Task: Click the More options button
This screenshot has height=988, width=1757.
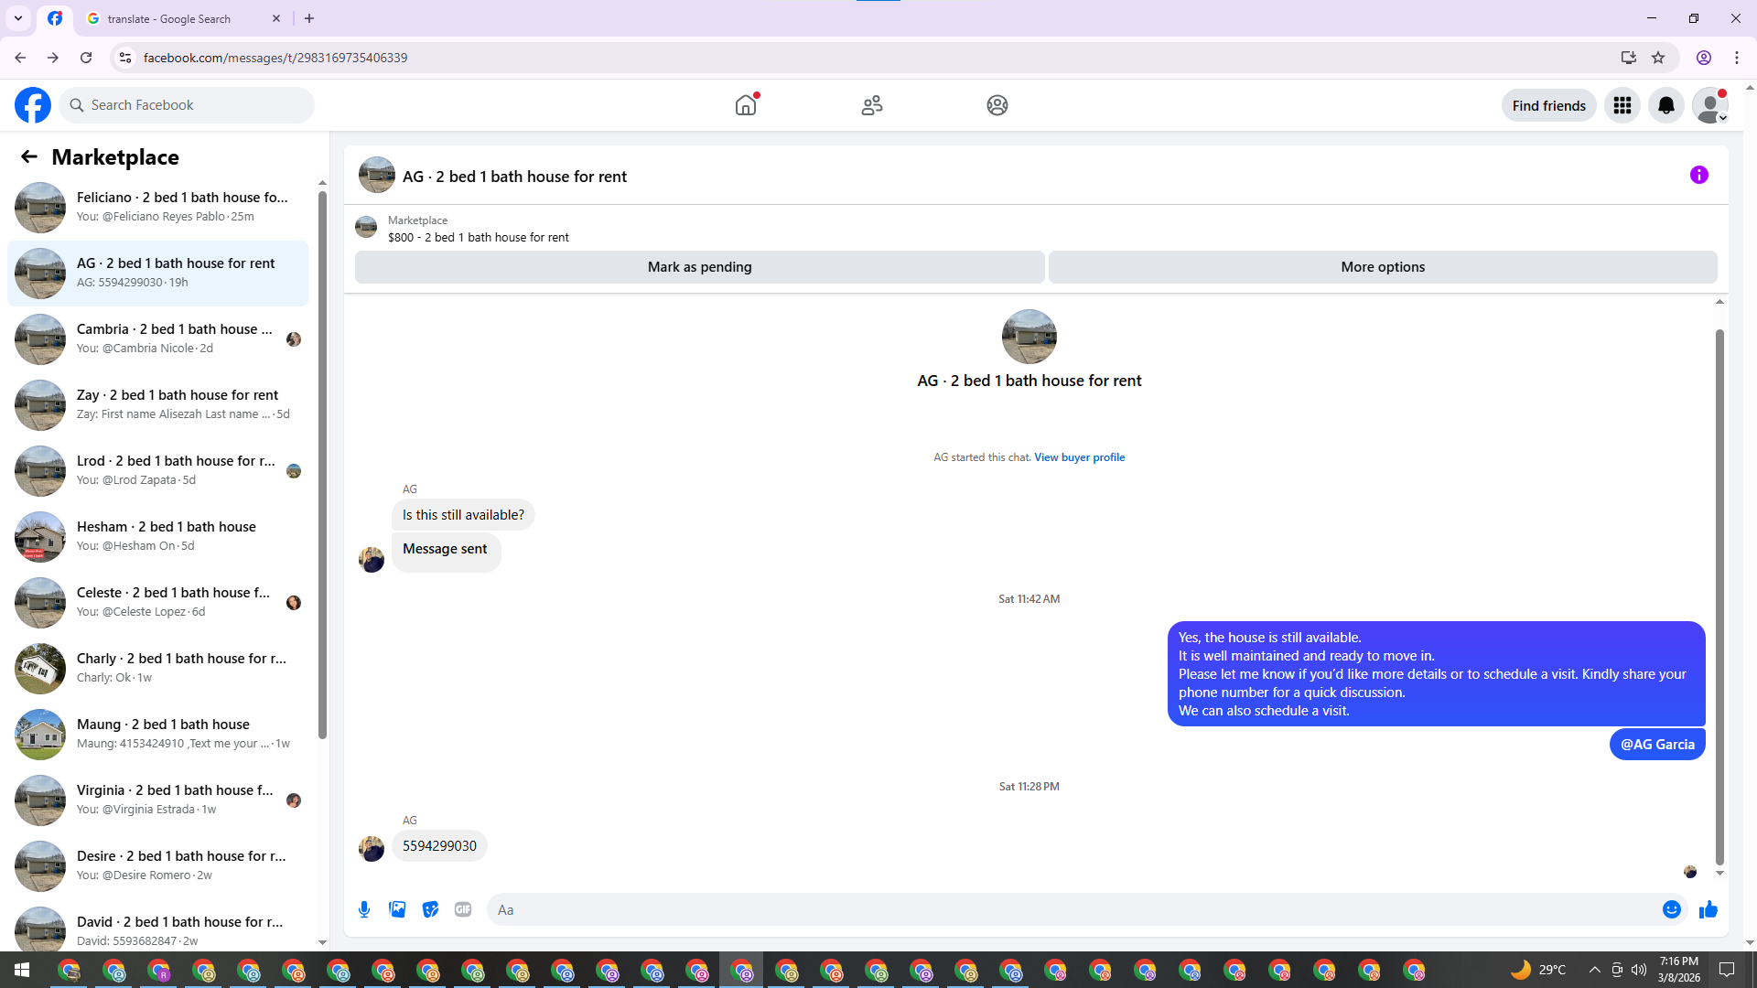Action: tap(1382, 267)
